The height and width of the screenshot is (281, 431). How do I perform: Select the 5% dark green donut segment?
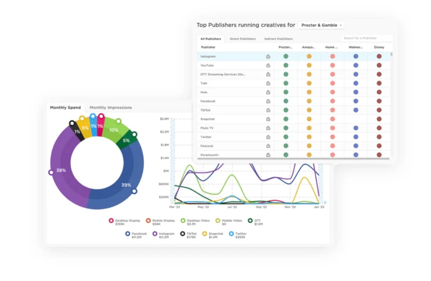(126, 140)
